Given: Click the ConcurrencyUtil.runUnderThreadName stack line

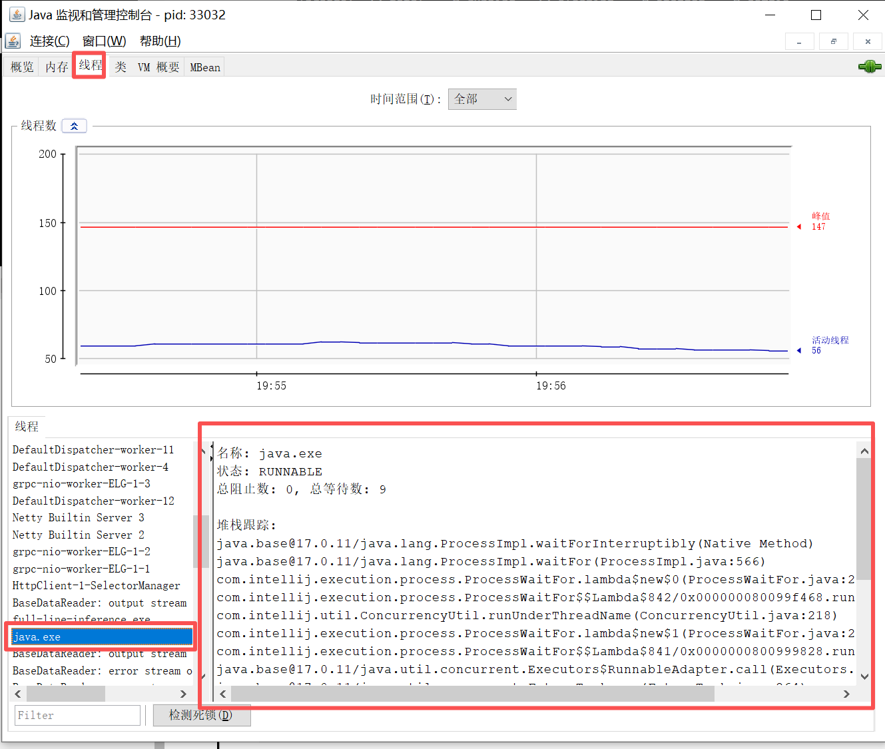Looking at the screenshot, I should (x=527, y=615).
